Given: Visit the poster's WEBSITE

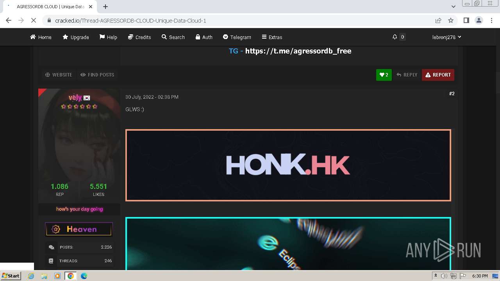Looking at the screenshot, I should pyautogui.click(x=59, y=75).
